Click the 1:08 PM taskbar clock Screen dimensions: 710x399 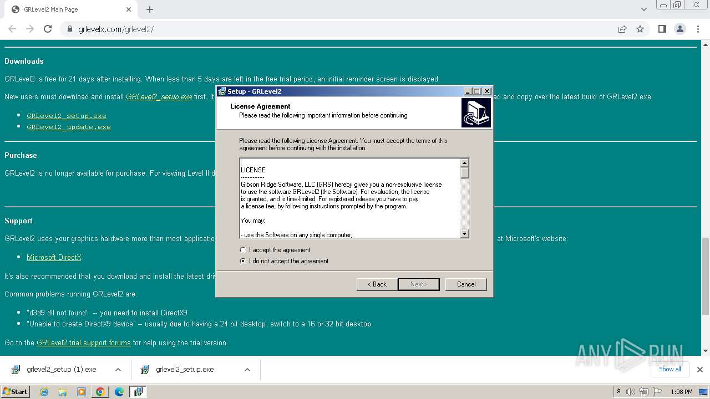click(682, 392)
